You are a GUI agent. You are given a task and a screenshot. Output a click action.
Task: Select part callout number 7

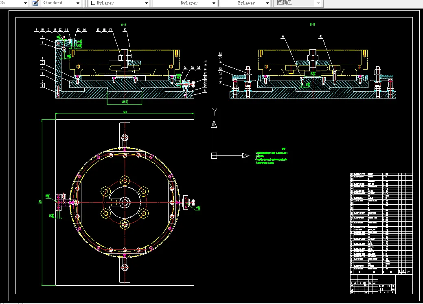click(43, 42)
